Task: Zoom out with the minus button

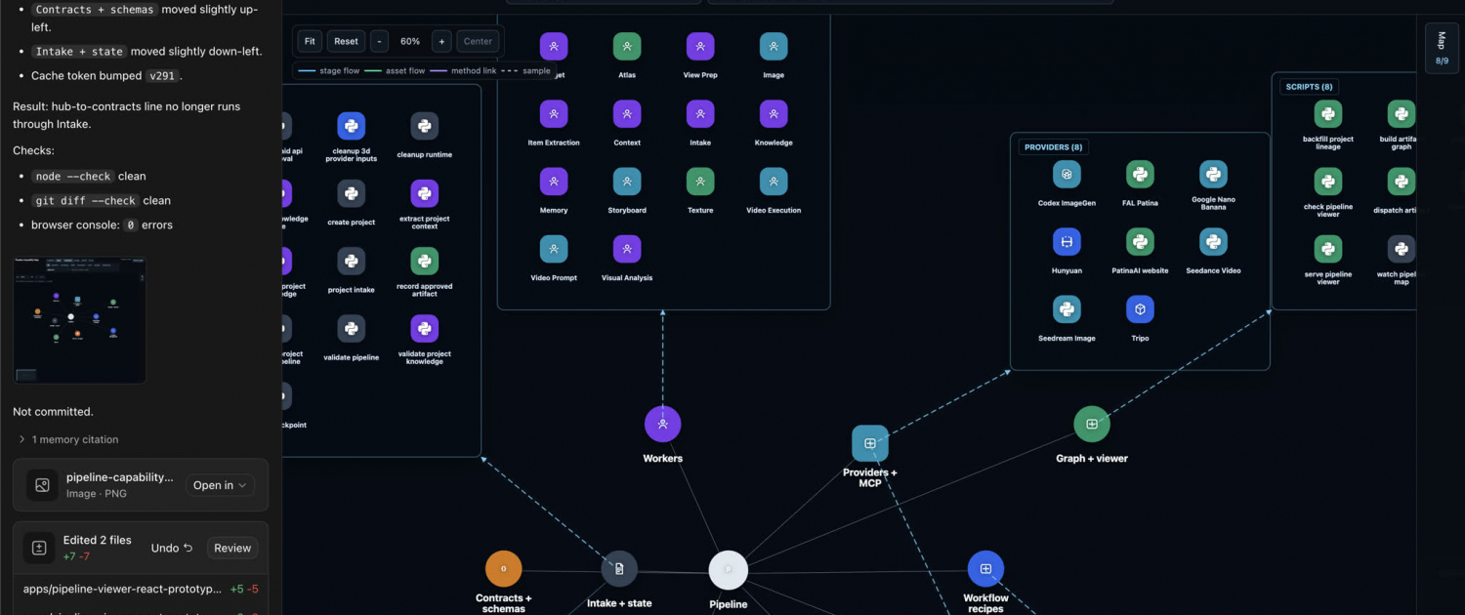Action: click(x=379, y=41)
